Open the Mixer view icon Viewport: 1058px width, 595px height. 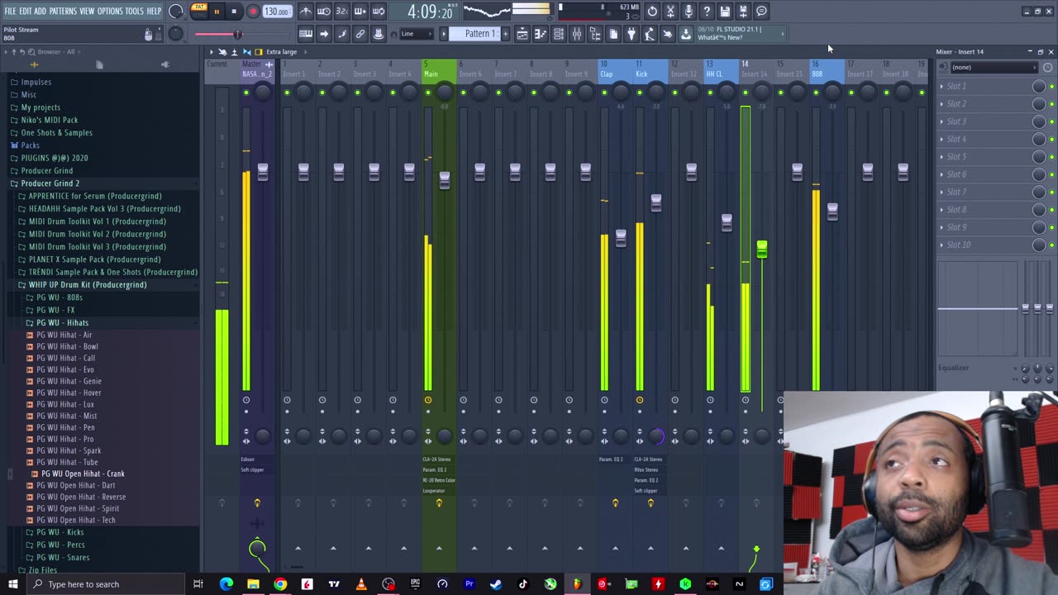click(x=576, y=34)
